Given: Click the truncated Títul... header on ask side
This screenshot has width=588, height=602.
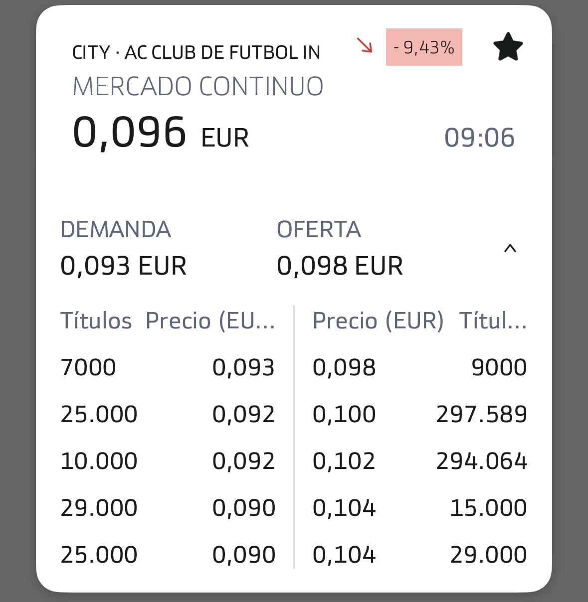Looking at the screenshot, I should [493, 320].
